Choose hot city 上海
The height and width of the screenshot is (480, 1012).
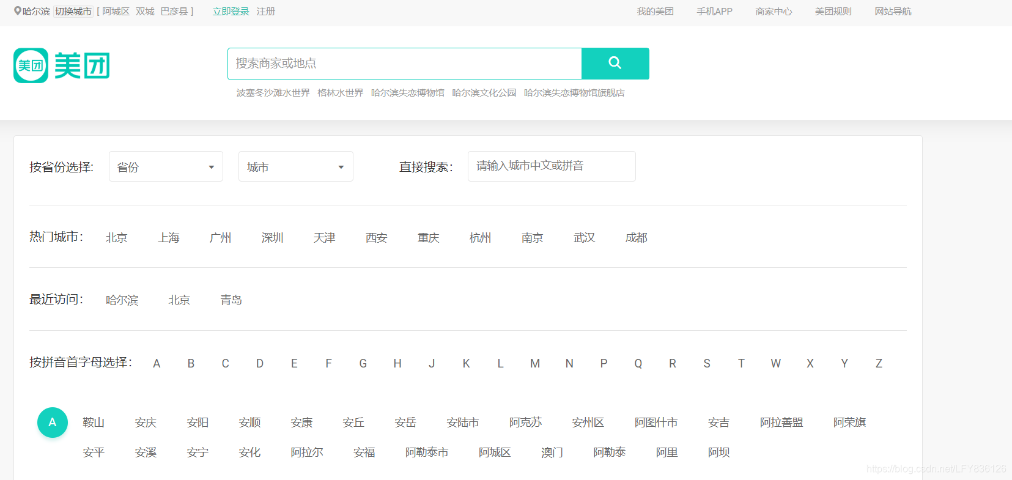(169, 237)
